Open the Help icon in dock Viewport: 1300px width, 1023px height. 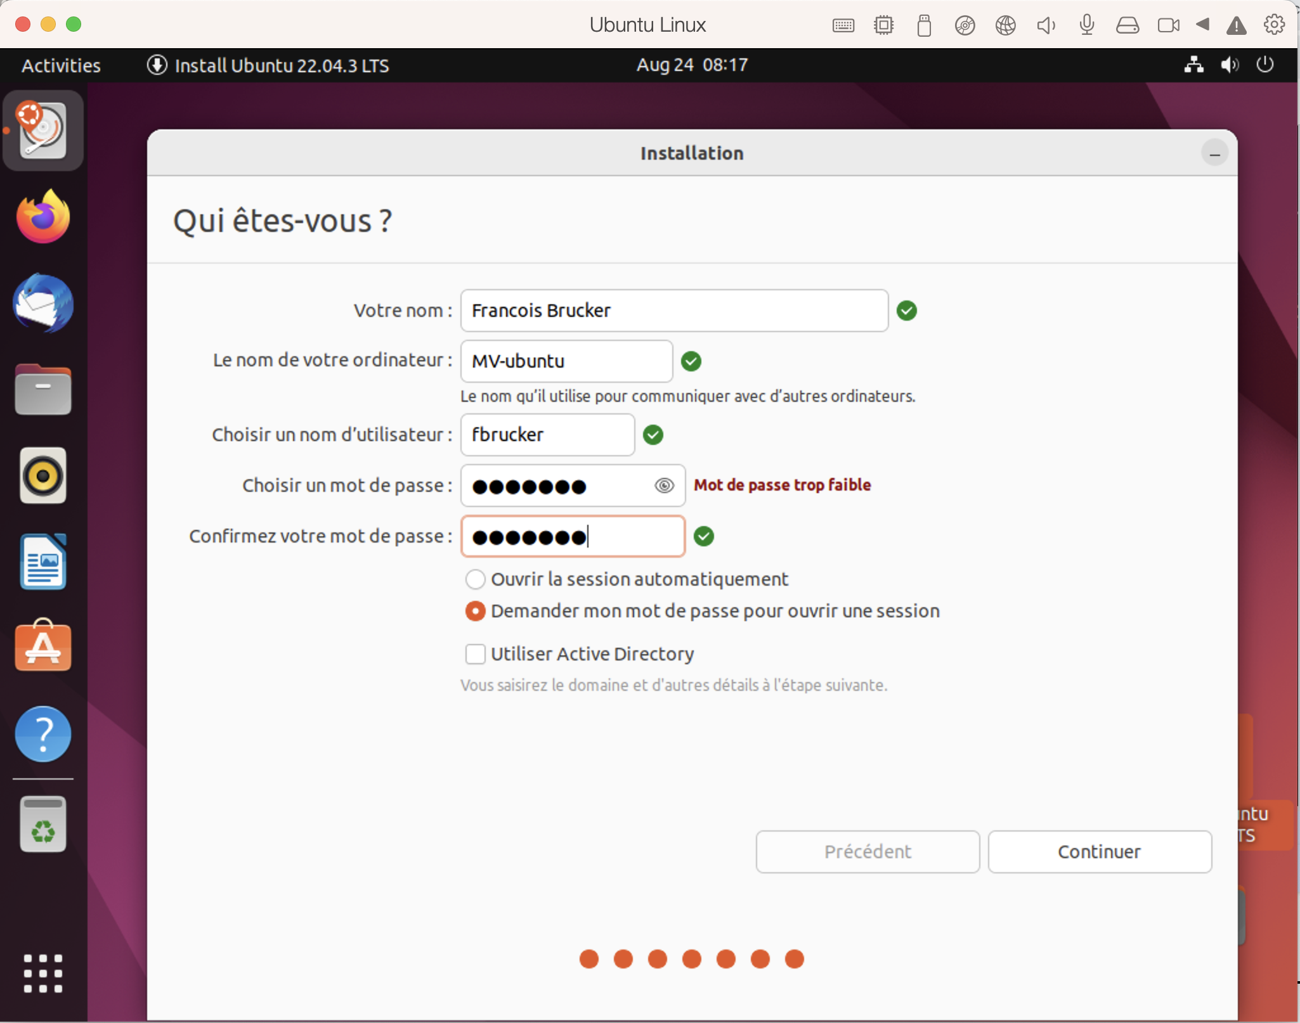point(43,734)
